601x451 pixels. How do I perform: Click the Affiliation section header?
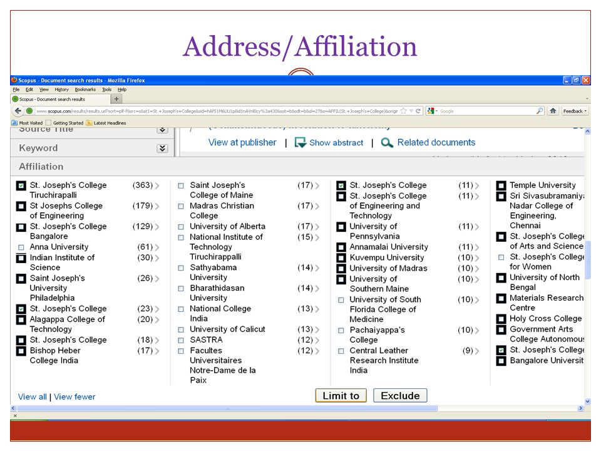tap(297, 167)
